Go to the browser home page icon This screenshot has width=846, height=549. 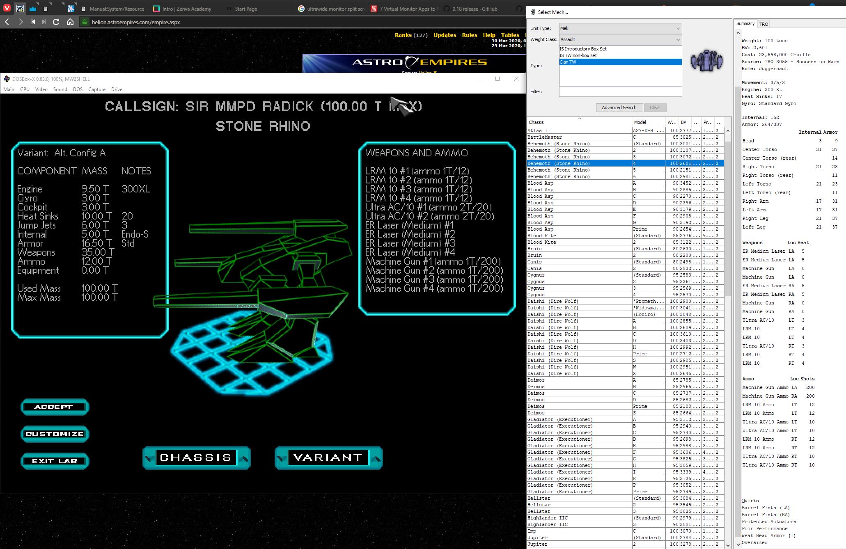[70, 22]
